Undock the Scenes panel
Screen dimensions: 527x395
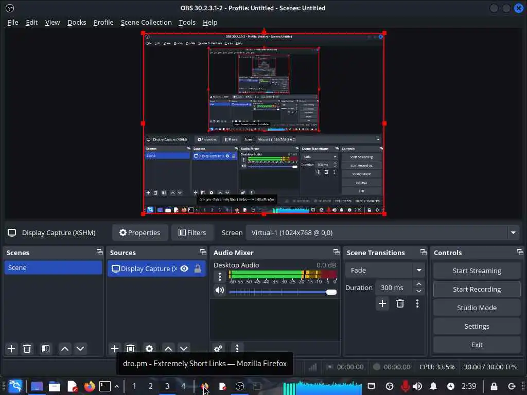(x=99, y=252)
